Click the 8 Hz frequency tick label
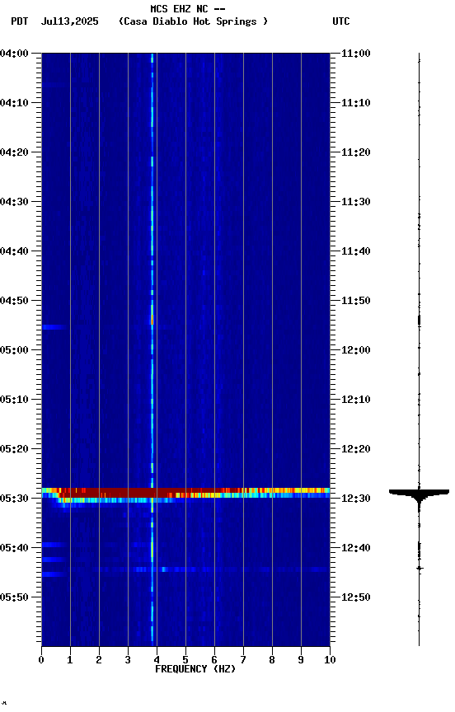Screen dimensions: 455x712 (x=272, y=660)
